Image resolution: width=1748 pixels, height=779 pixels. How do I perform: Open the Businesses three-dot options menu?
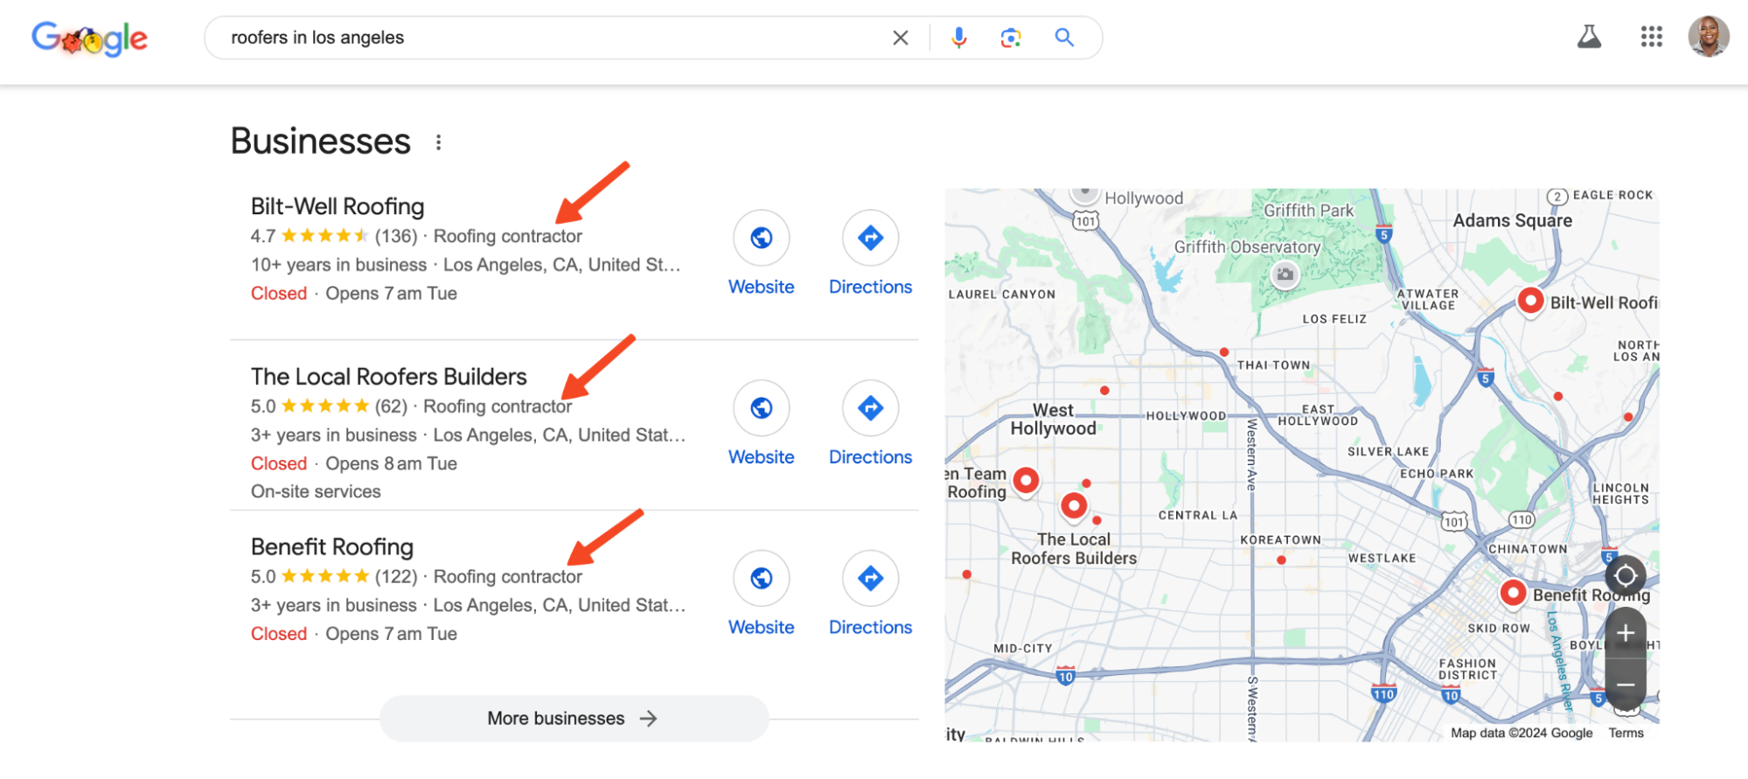438,142
